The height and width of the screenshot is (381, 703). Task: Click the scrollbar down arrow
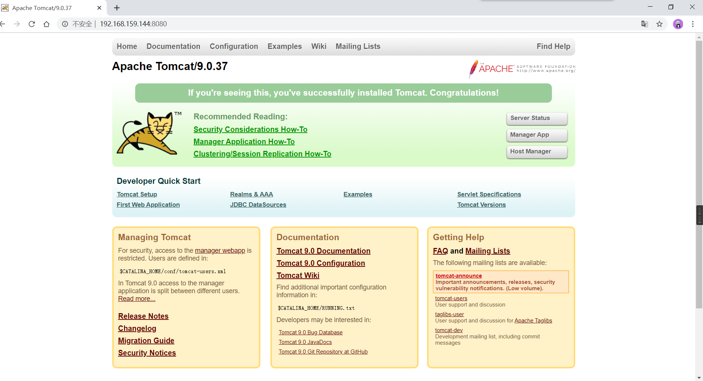click(699, 377)
